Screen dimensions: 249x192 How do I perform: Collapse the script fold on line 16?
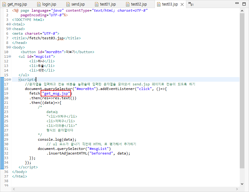(x=10, y=80)
